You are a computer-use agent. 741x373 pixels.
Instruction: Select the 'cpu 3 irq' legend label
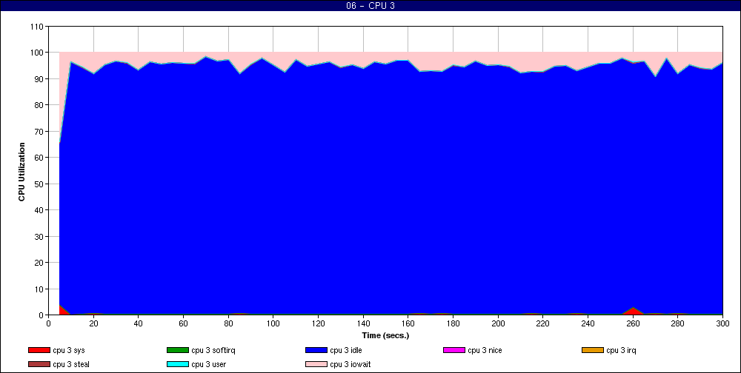[621, 350]
